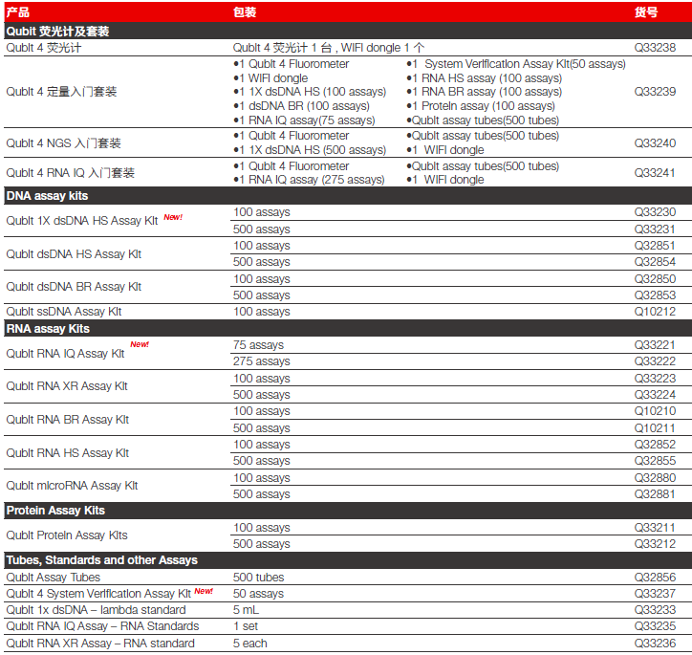Select catalog number Q32855

[655, 461]
